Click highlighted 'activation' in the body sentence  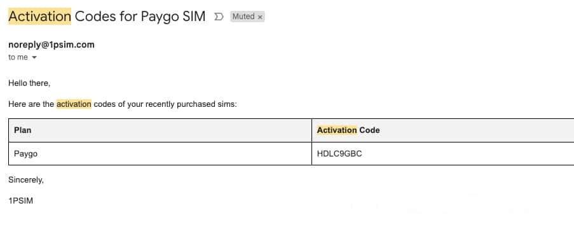coord(74,104)
